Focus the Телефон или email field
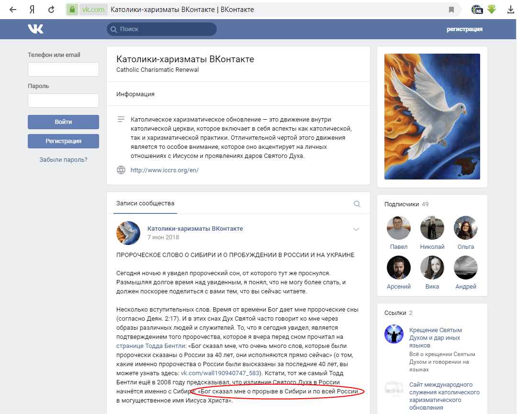 [63, 69]
